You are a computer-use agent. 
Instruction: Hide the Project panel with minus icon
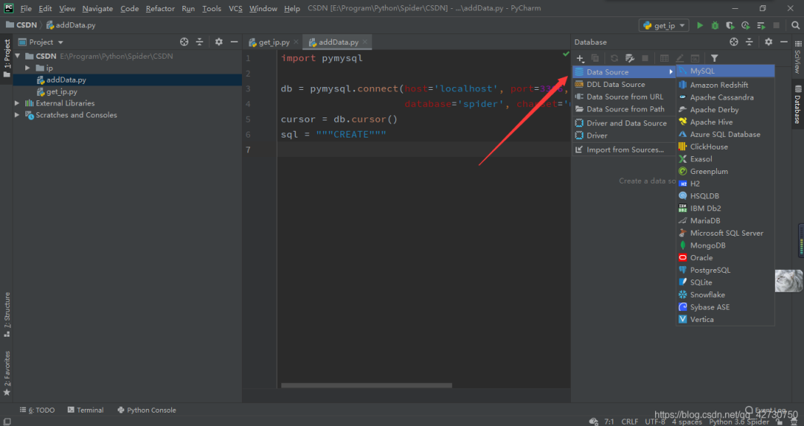click(x=234, y=42)
